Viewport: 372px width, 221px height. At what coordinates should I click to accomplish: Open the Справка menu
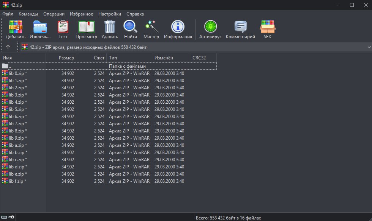coord(135,14)
